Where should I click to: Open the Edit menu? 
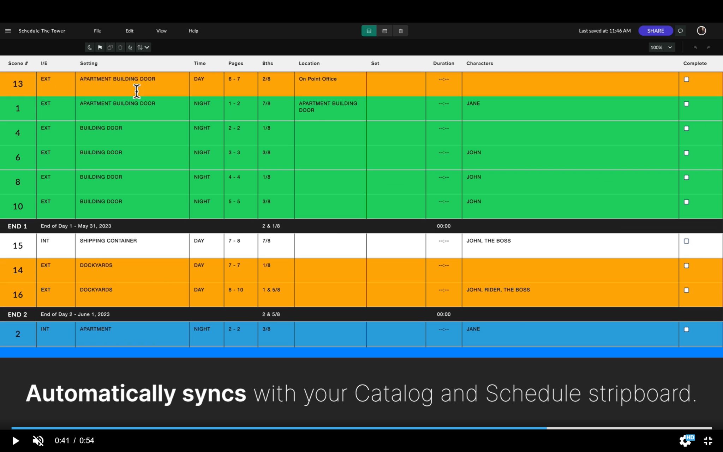tap(130, 31)
